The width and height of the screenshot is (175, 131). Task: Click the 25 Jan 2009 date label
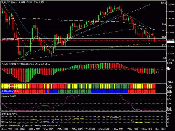[x=48, y=129]
